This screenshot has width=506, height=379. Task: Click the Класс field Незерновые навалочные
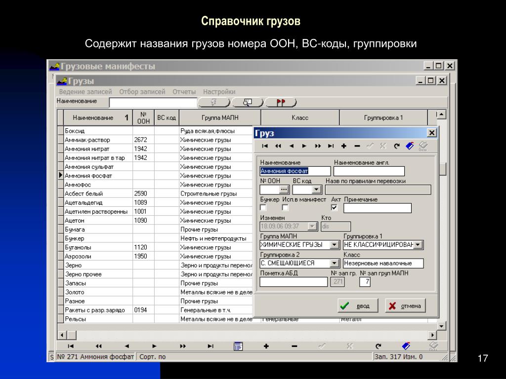pyautogui.click(x=383, y=264)
